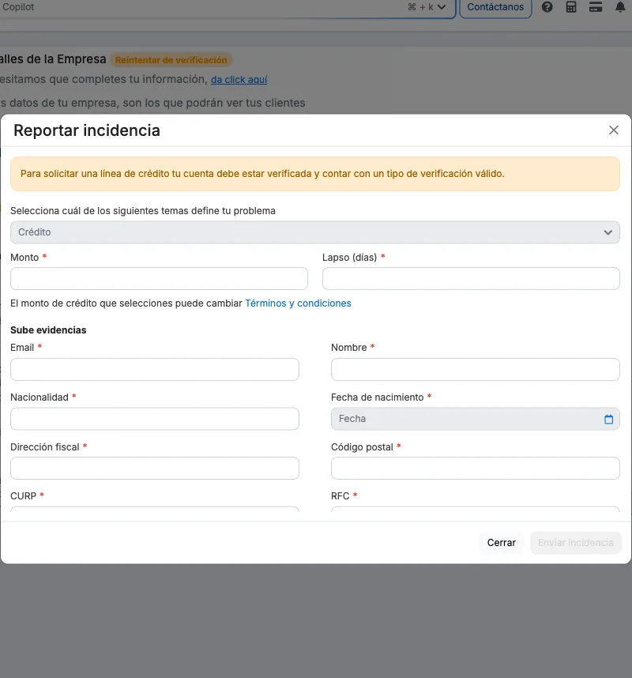
Task: Click the Reintentar de verificación badge
Action: tap(171, 60)
